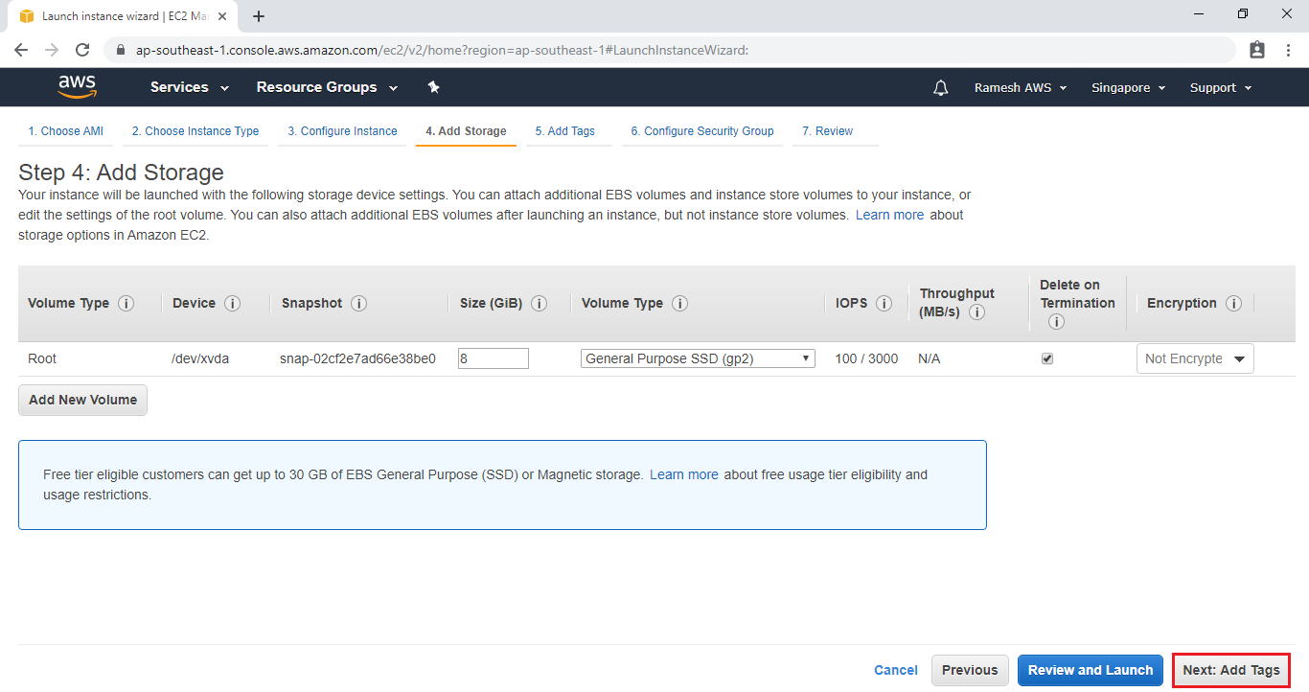The height and width of the screenshot is (692, 1309).
Task: Reload the page with the refresh icon
Action: [x=82, y=50]
